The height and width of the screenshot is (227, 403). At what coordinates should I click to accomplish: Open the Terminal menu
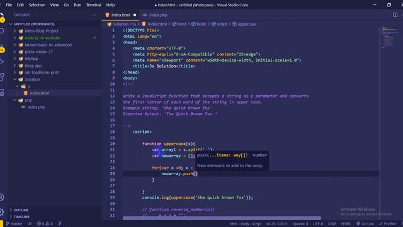pyautogui.click(x=94, y=5)
